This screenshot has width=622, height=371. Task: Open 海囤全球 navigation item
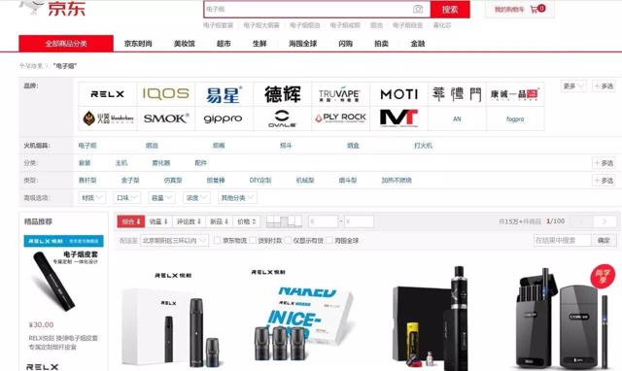302,44
